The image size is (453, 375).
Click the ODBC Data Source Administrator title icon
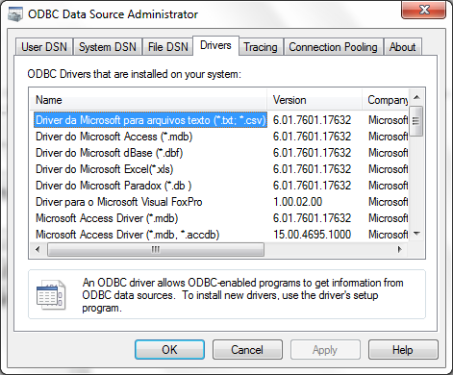point(15,14)
